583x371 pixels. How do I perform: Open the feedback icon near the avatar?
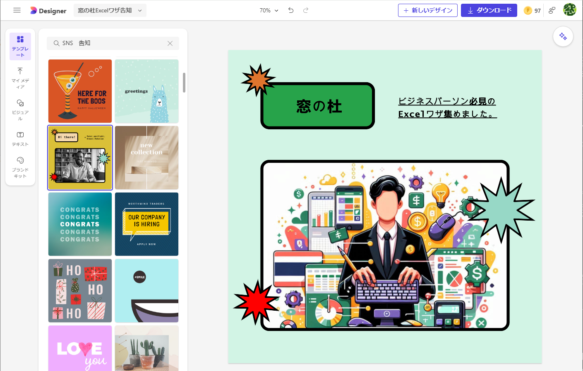552,10
